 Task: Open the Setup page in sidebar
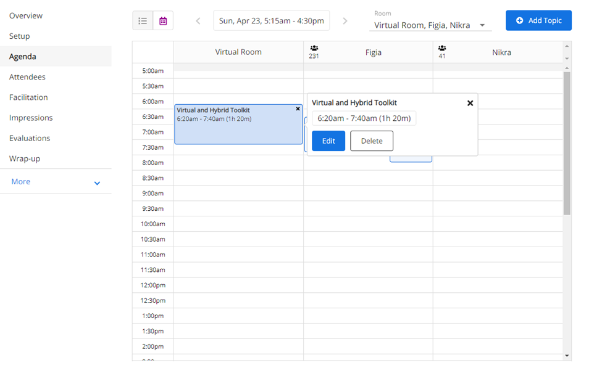(20, 36)
